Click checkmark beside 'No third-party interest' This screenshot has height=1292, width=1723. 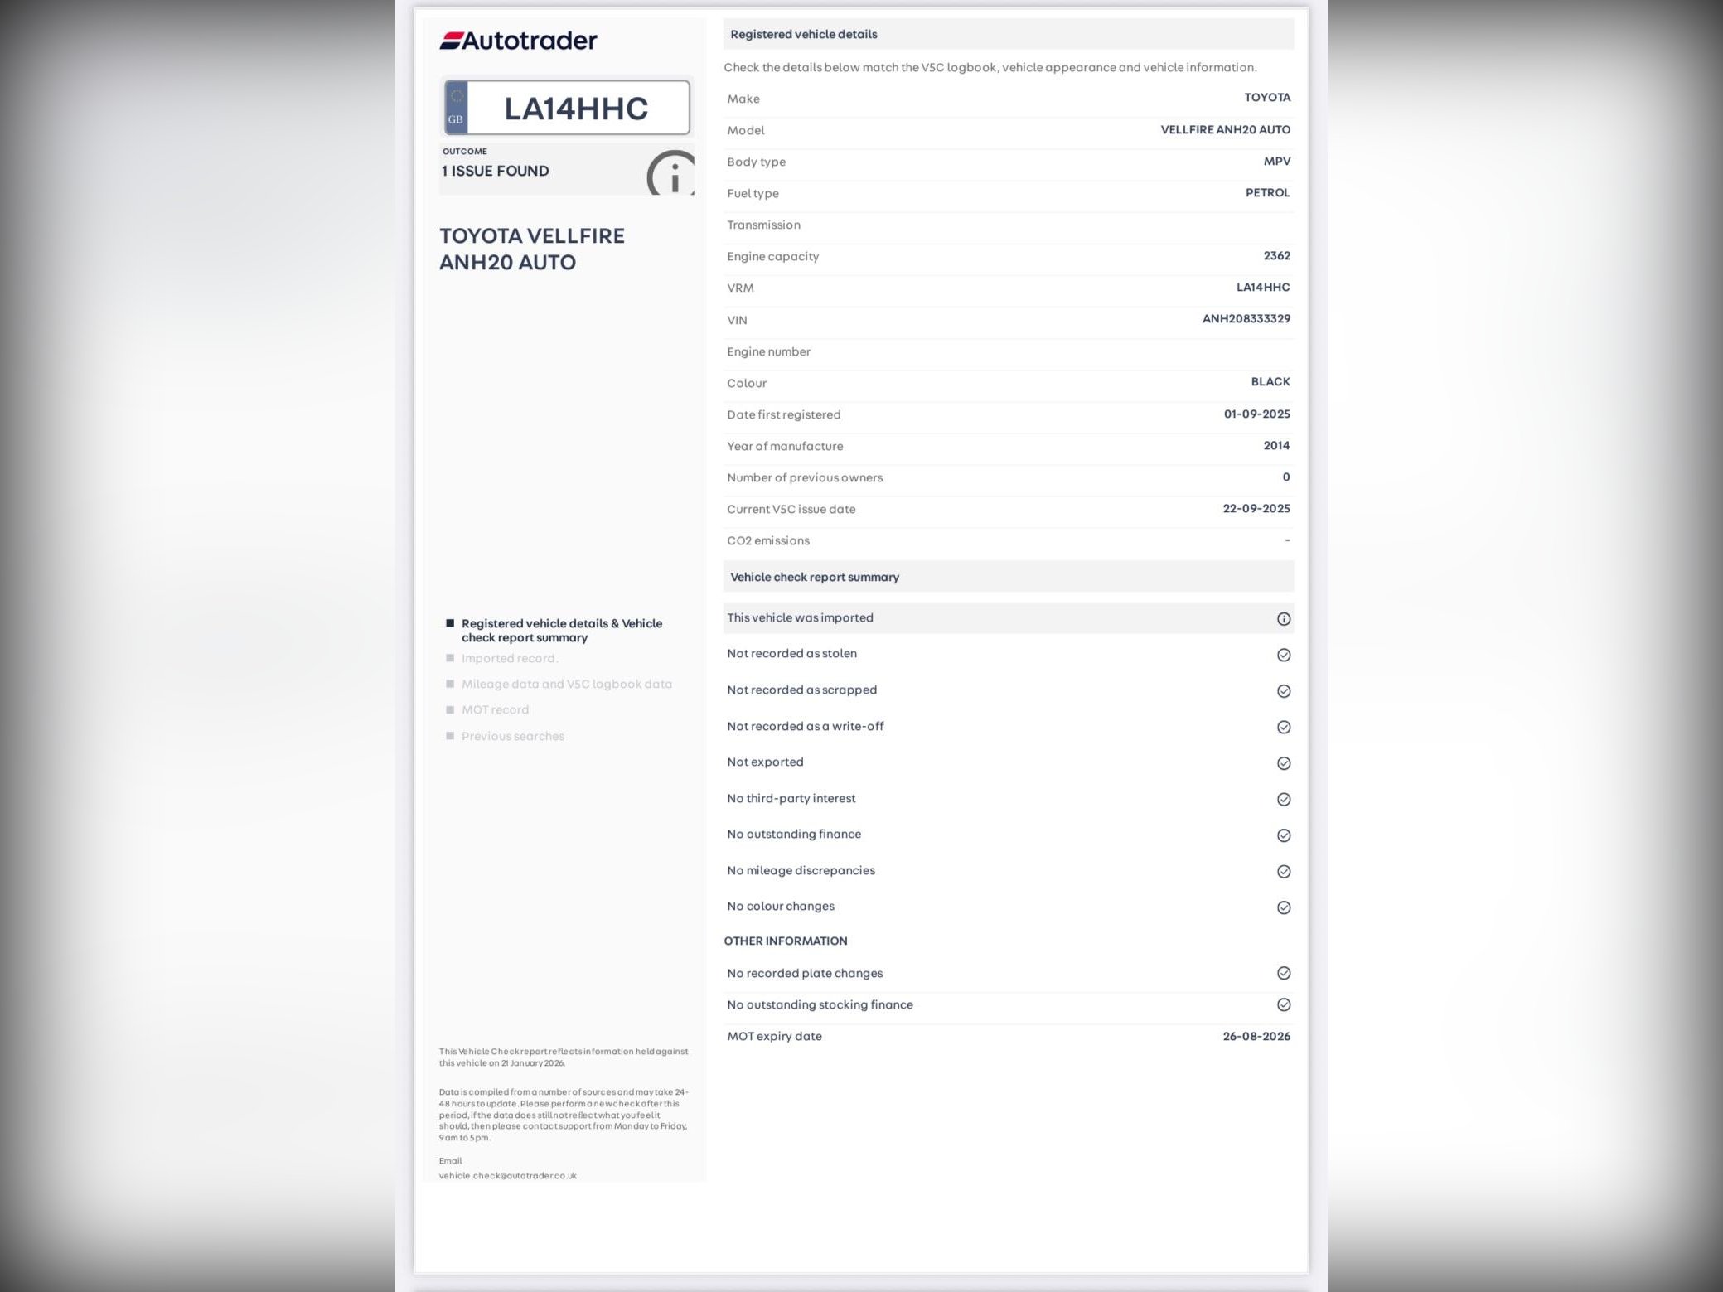point(1283,799)
